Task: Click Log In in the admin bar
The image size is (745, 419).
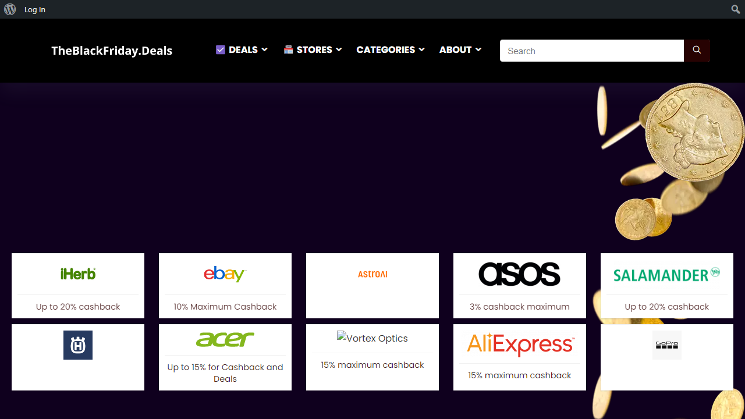Action: 35,9
